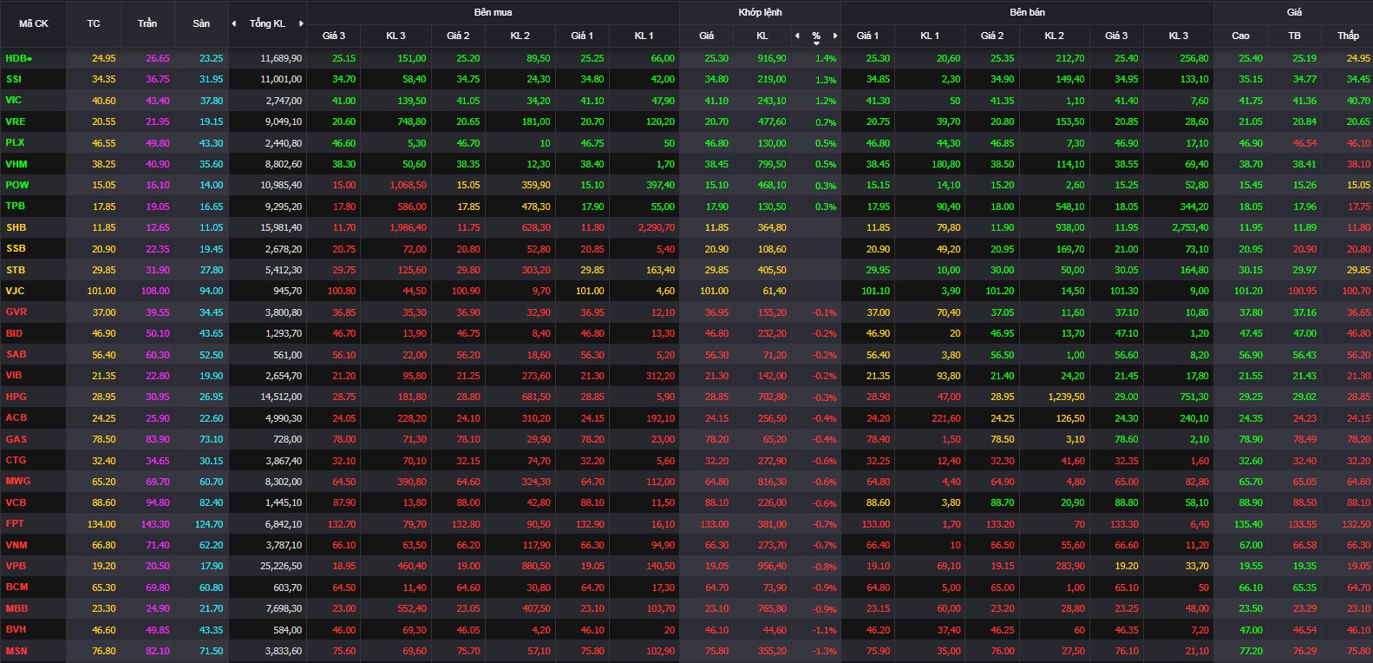Click FPT ceiling price 143.30
Screen dimensions: 1373x663
(155, 524)
